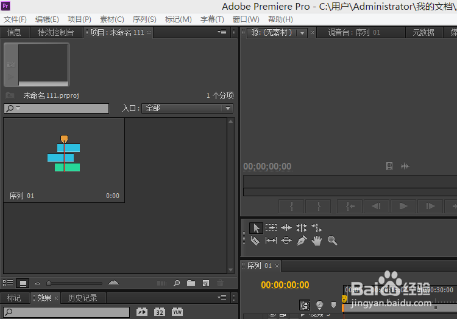Click Set Encore Chapter Marker icon

tap(319, 305)
